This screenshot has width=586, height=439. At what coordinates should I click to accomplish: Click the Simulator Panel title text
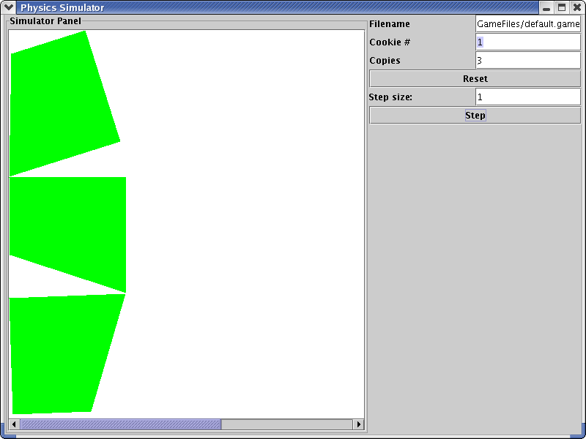pyautogui.click(x=45, y=21)
